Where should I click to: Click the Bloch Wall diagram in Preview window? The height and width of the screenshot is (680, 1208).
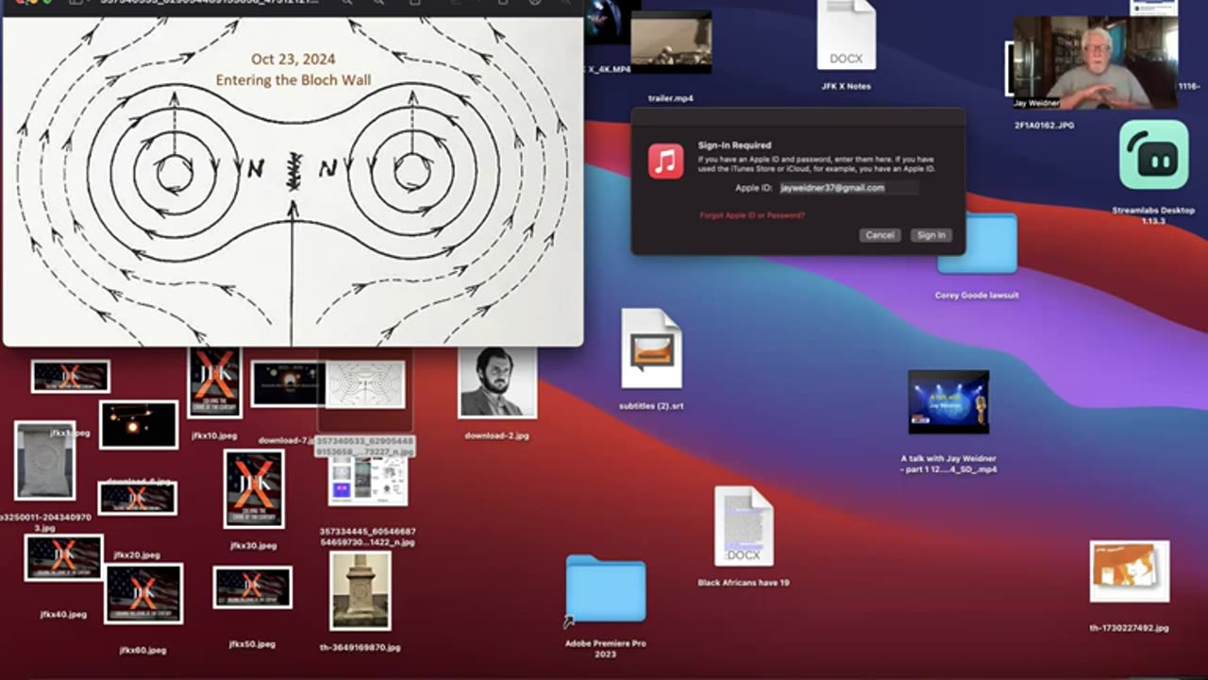pyautogui.click(x=293, y=182)
